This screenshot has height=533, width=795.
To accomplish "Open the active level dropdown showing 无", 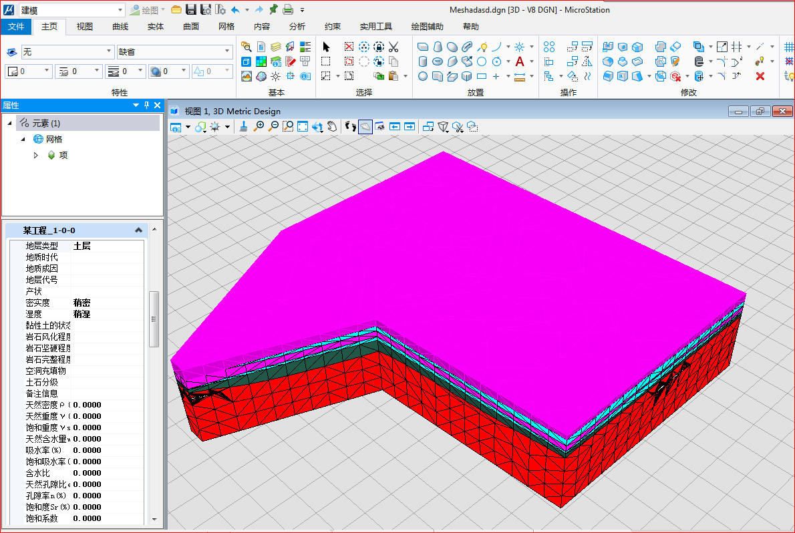I will (x=108, y=51).
